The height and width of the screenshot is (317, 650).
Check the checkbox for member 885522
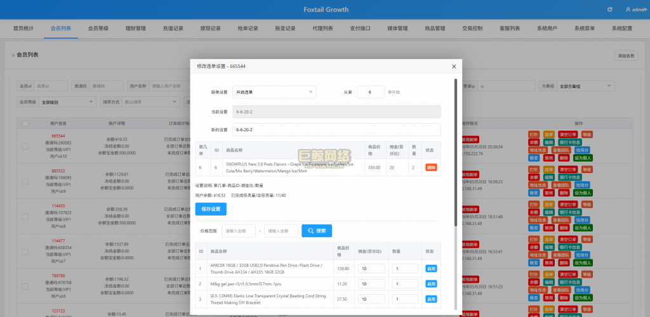[x=25, y=181]
